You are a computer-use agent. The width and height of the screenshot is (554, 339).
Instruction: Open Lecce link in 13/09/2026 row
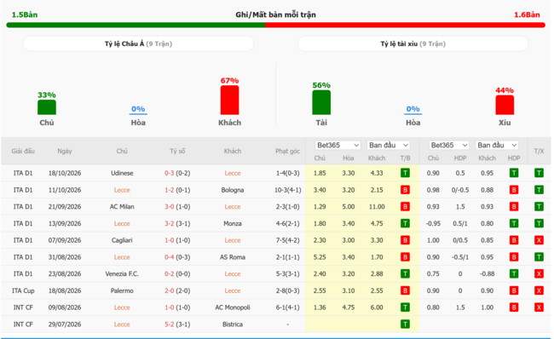click(x=122, y=223)
